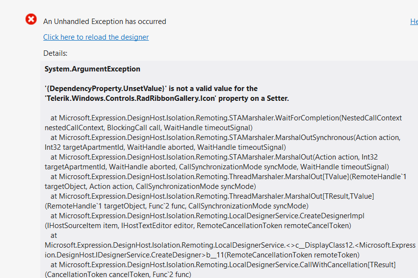
Task: Click the red error icon
Action: pyautogui.click(x=31, y=20)
